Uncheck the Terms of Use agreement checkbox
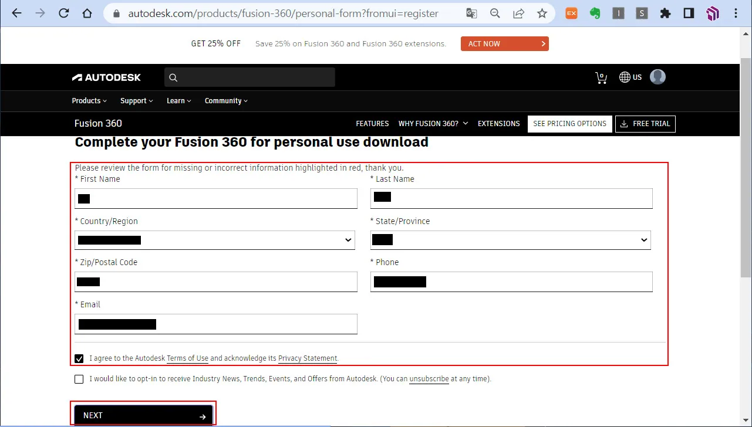752x427 pixels. pos(79,358)
